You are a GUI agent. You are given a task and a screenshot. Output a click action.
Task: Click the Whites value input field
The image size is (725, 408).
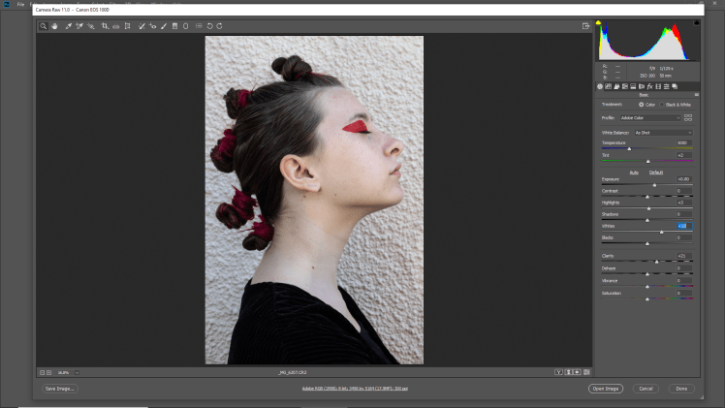tap(683, 226)
